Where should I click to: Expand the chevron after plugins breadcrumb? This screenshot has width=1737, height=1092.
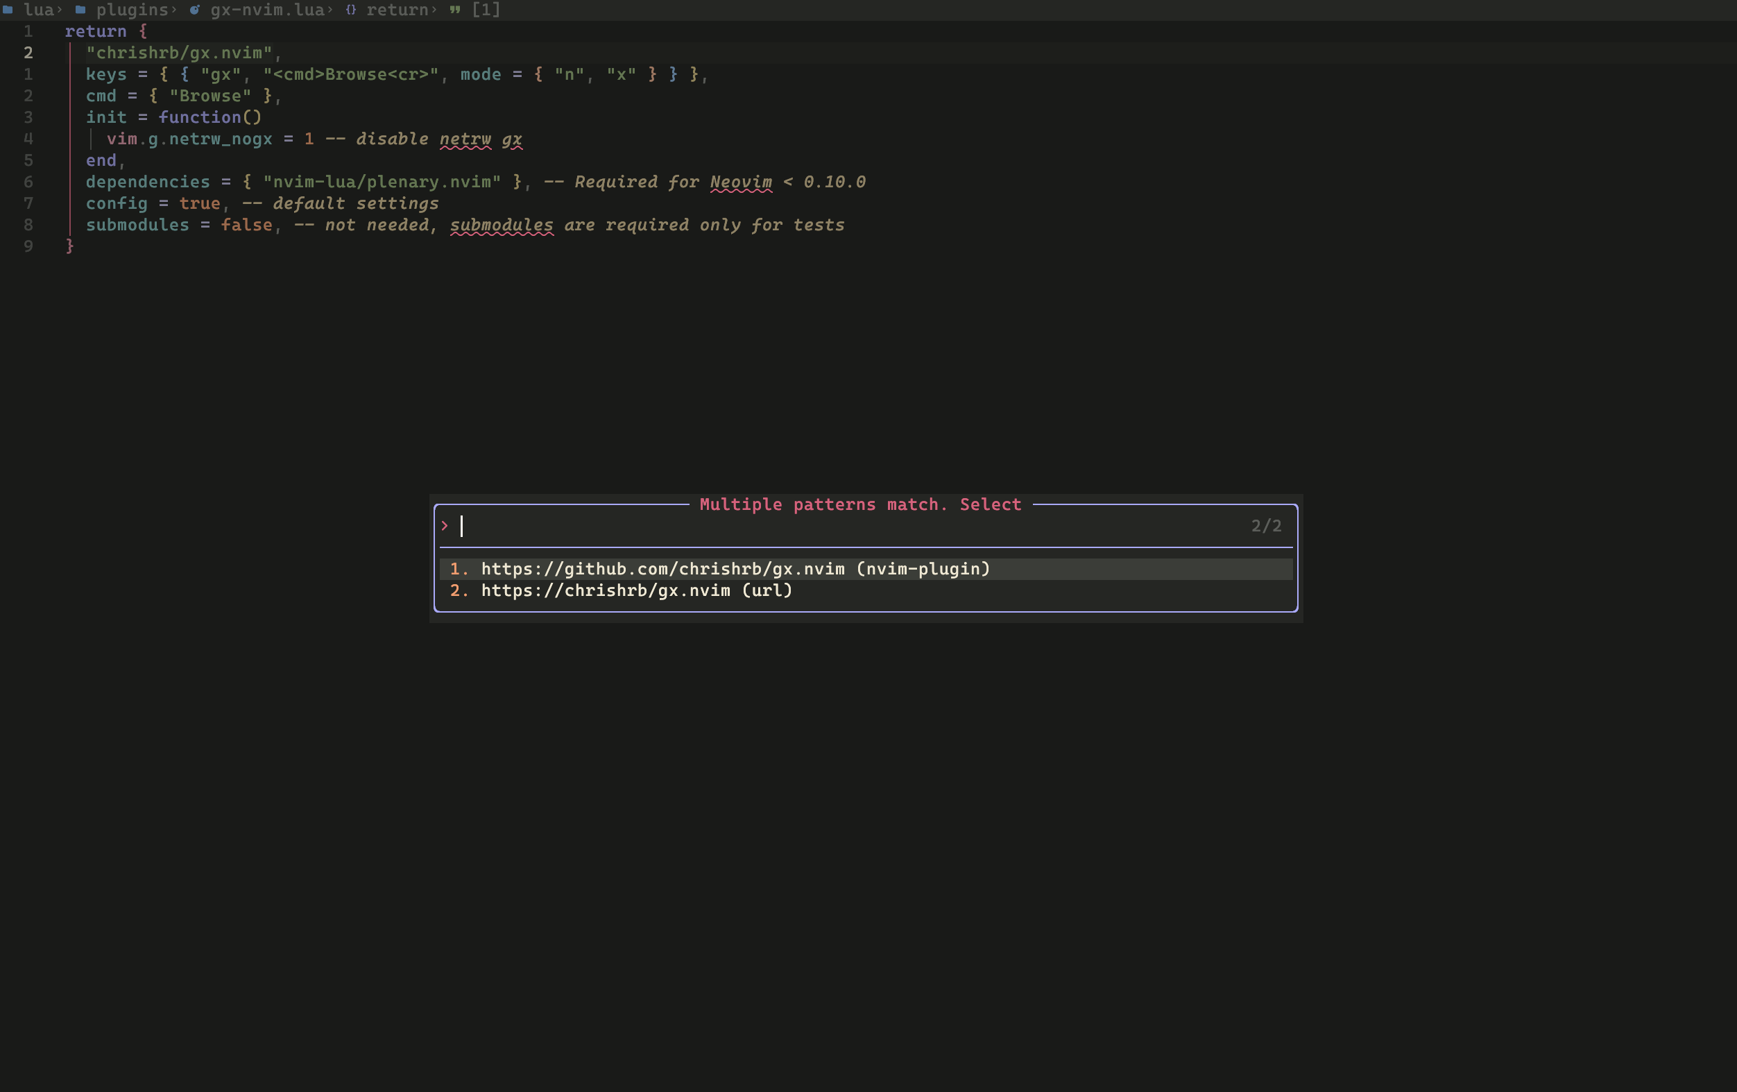pos(174,10)
